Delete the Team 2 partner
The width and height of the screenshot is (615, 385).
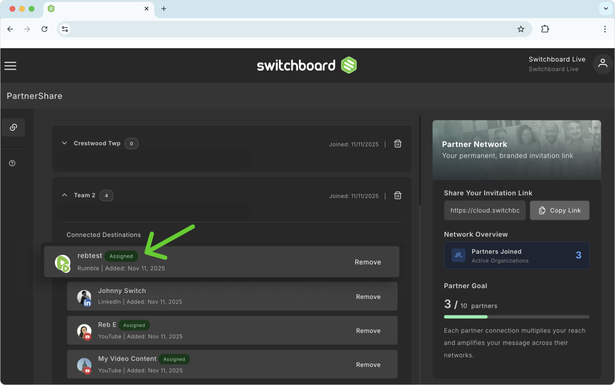tap(398, 196)
